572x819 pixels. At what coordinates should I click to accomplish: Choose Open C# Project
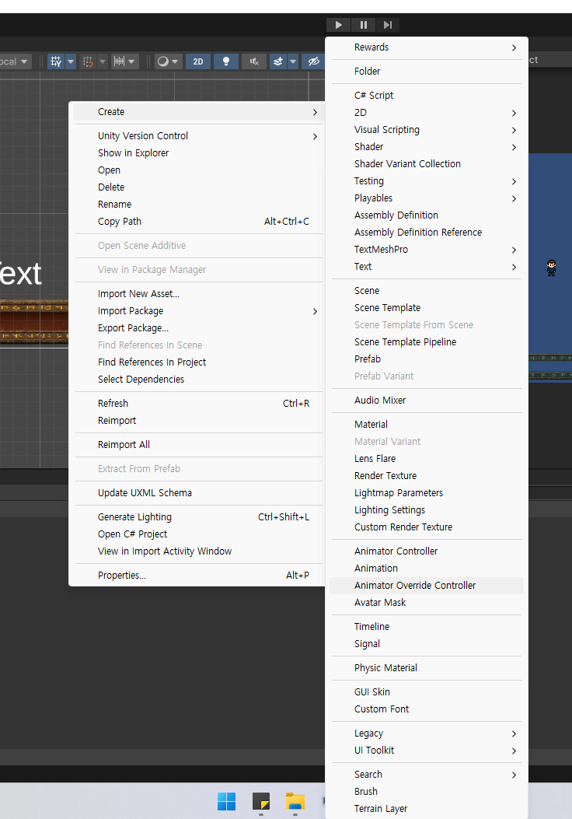point(198,534)
